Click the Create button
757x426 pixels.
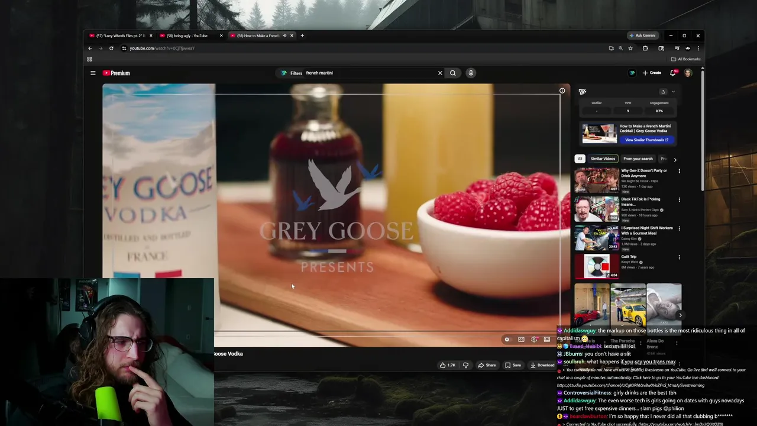[x=652, y=73]
